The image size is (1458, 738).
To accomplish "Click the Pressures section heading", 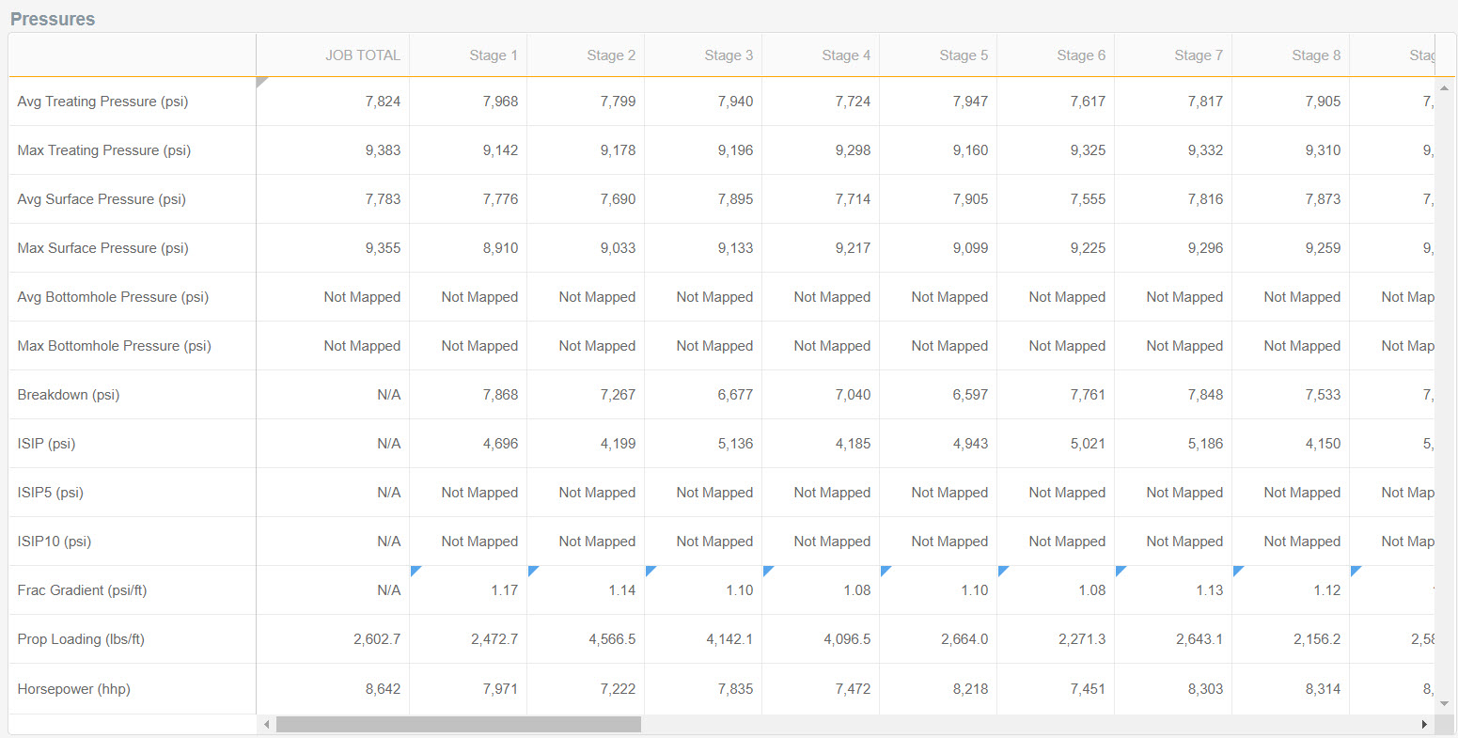I will [x=53, y=19].
